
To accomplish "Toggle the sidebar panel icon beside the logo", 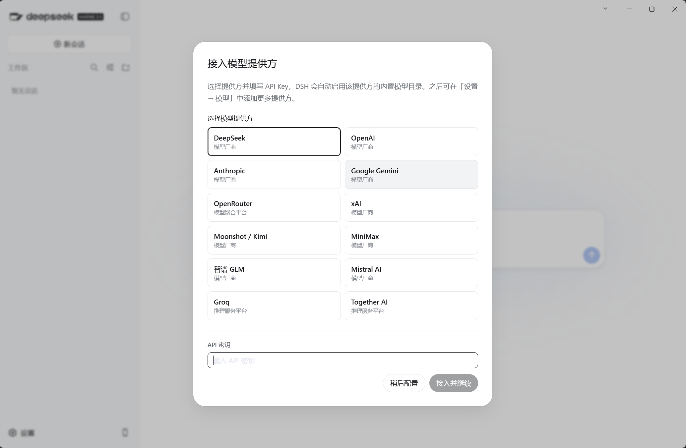I will [125, 17].
